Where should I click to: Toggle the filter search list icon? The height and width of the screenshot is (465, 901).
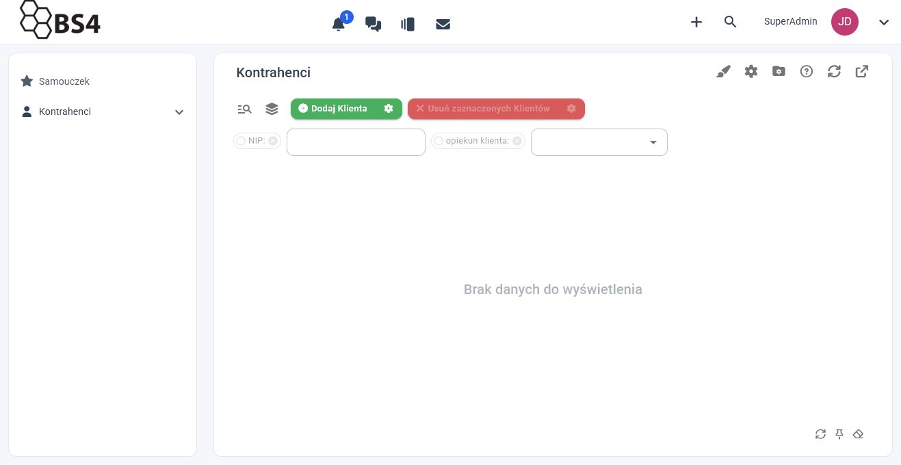tap(244, 109)
